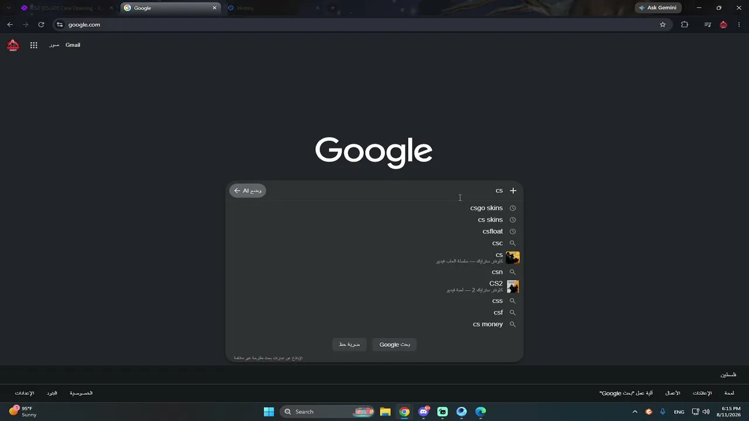Viewport: 749px width, 421px height.
Task: Click the microphone icon in the system tray
Action: tap(663, 412)
